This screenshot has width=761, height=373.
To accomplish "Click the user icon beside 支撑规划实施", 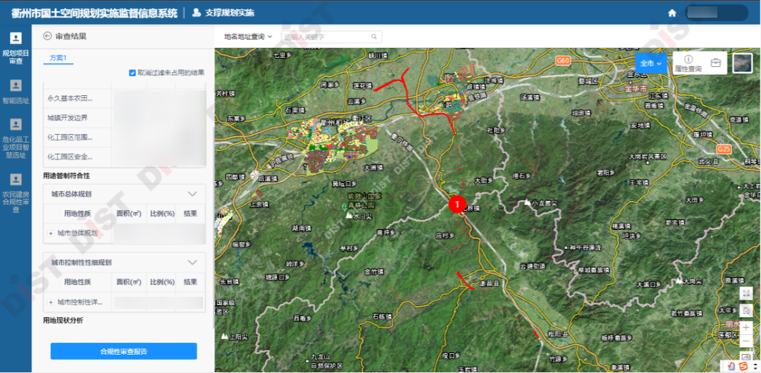I will (x=196, y=13).
